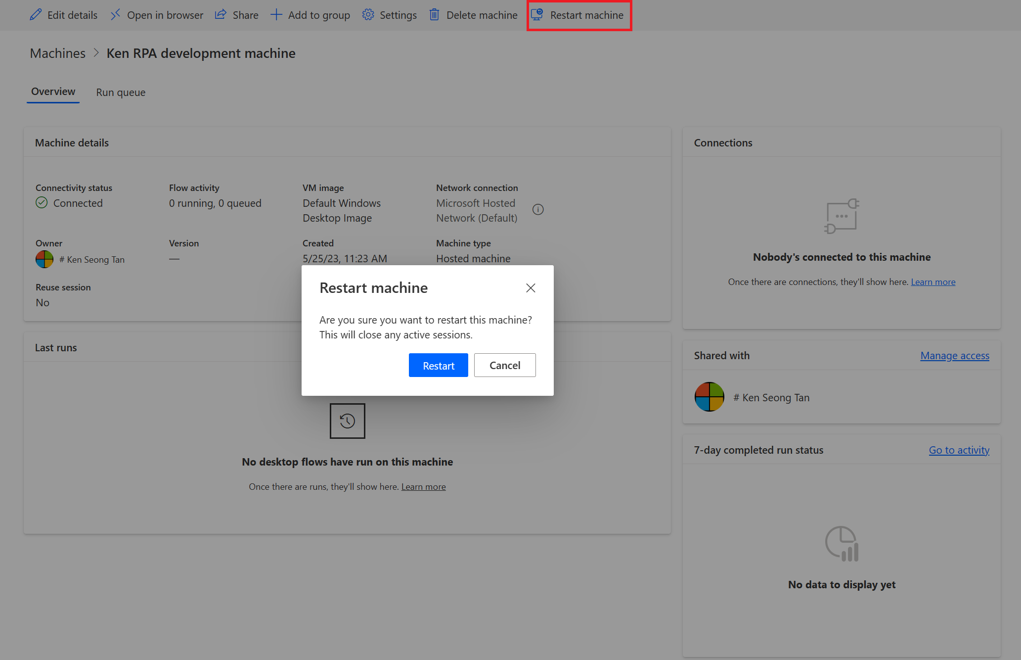Close the Restart machine dialog
The width and height of the screenshot is (1021, 660).
pos(531,287)
